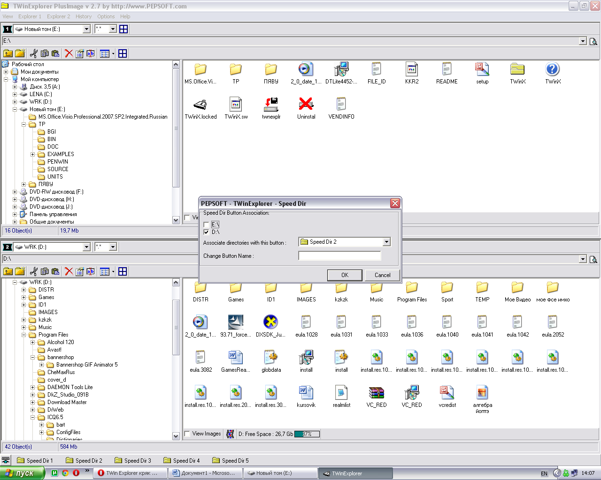Open the view mode dropdown arrow in Explorer 1
The width and height of the screenshot is (601, 480).
(x=113, y=53)
